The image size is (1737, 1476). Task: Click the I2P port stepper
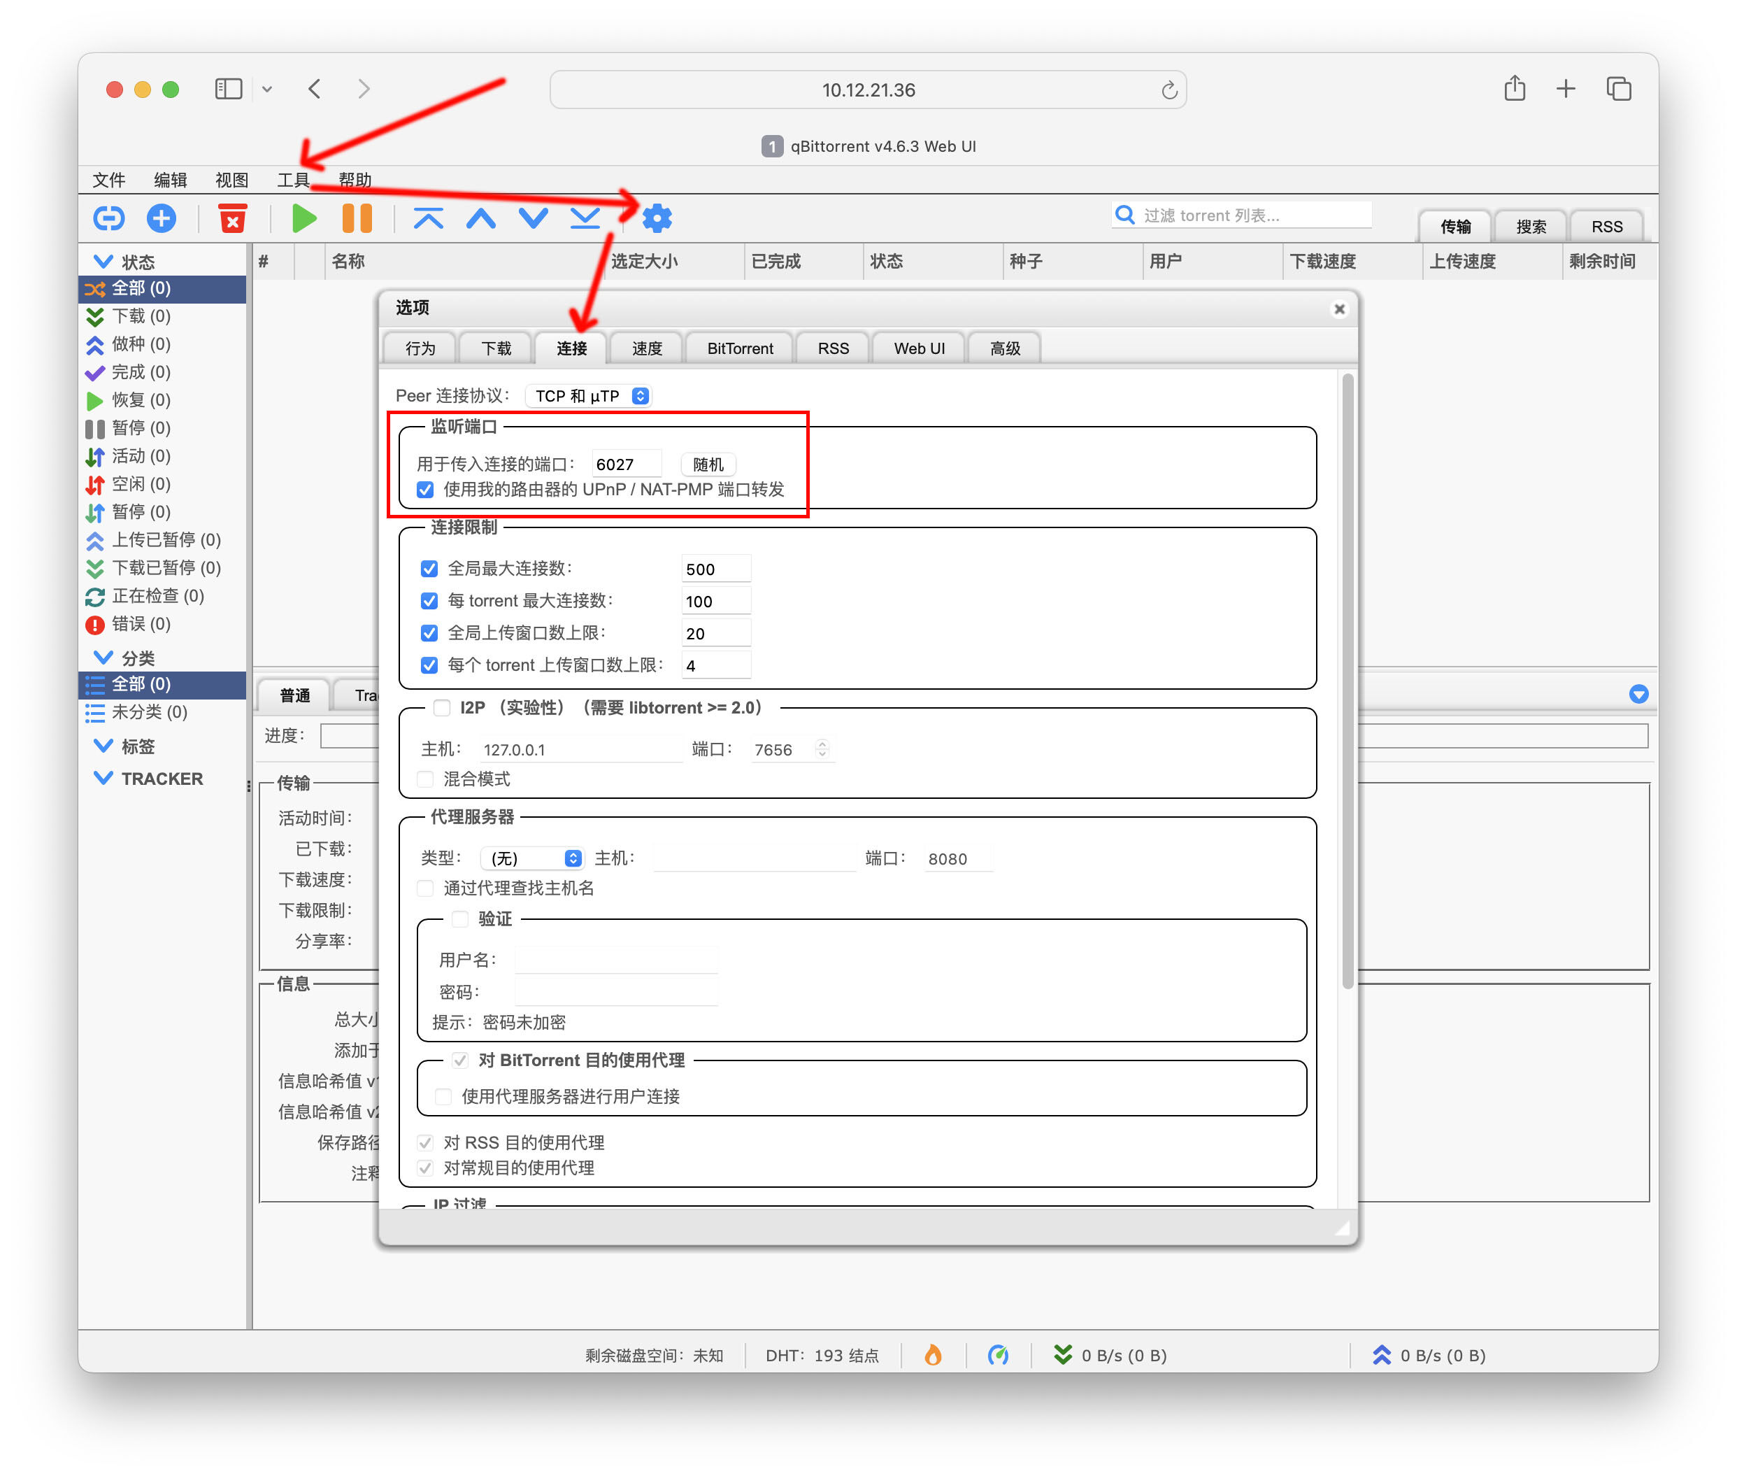click(822, 749)
